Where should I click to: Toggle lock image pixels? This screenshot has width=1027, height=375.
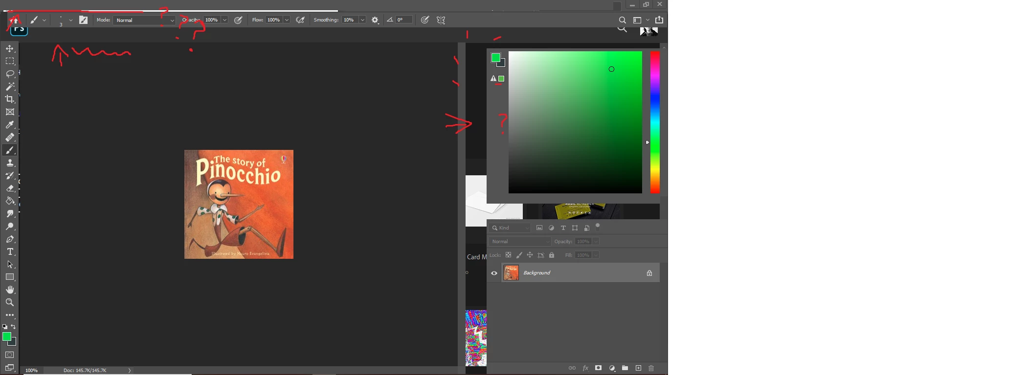click(x=519, y=255)
